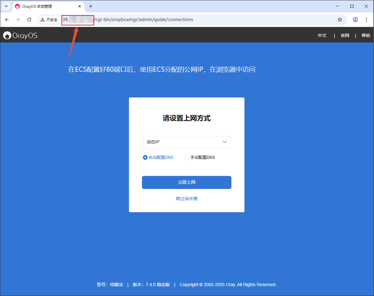Open the Chrome three-dot menu
The image size is (374, 296).
[367, 20]
